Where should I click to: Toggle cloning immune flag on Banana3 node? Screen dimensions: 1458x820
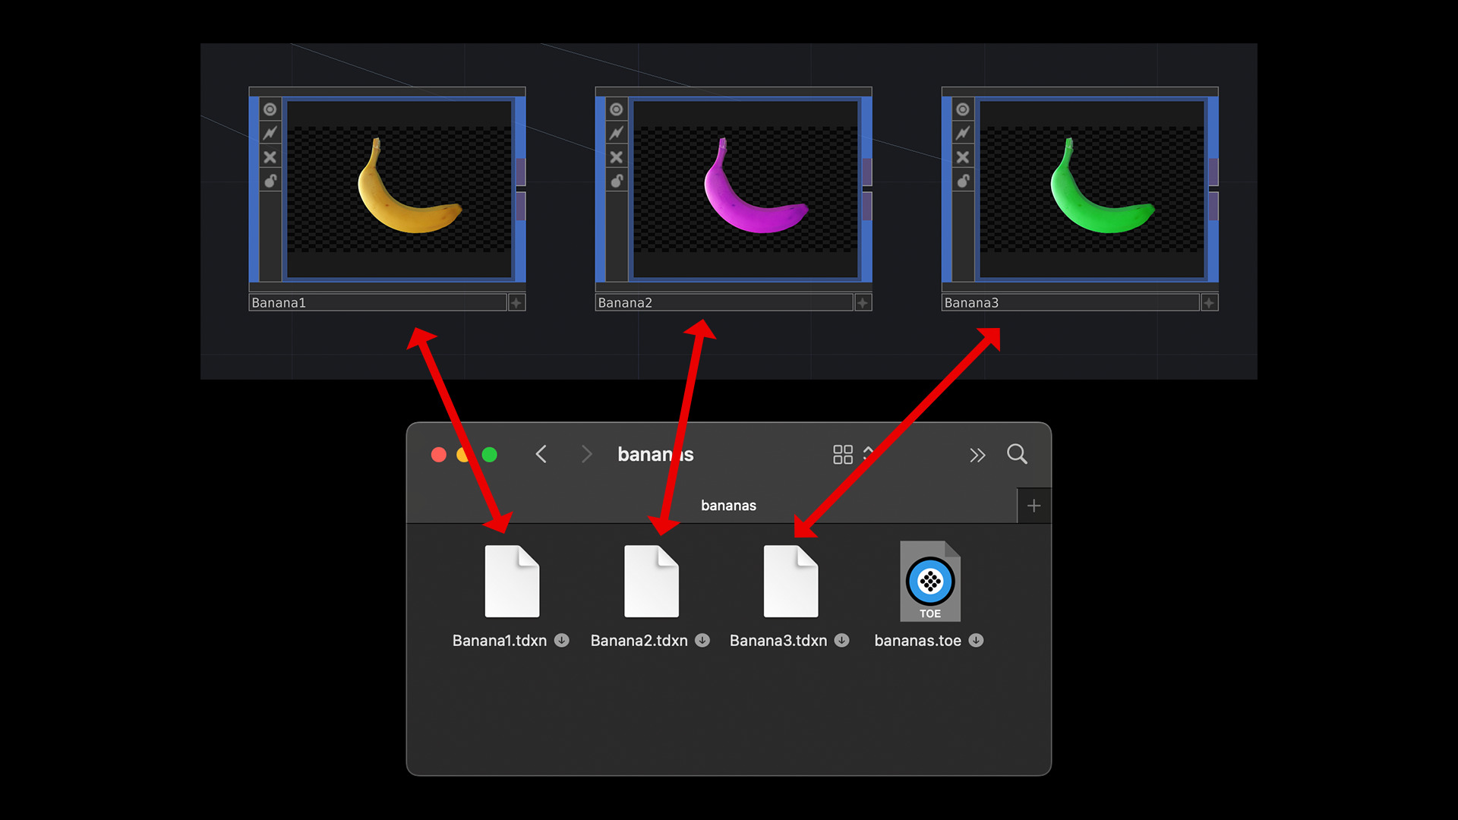point(962,133)
